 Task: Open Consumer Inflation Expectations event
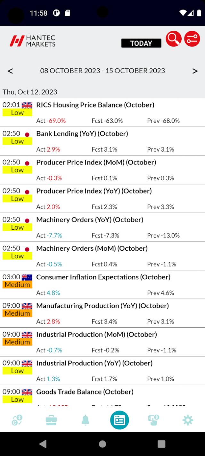point(102,285)
